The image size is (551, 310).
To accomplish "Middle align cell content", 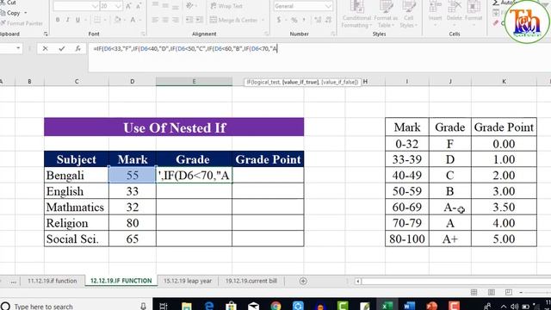I will coord(165,5).
